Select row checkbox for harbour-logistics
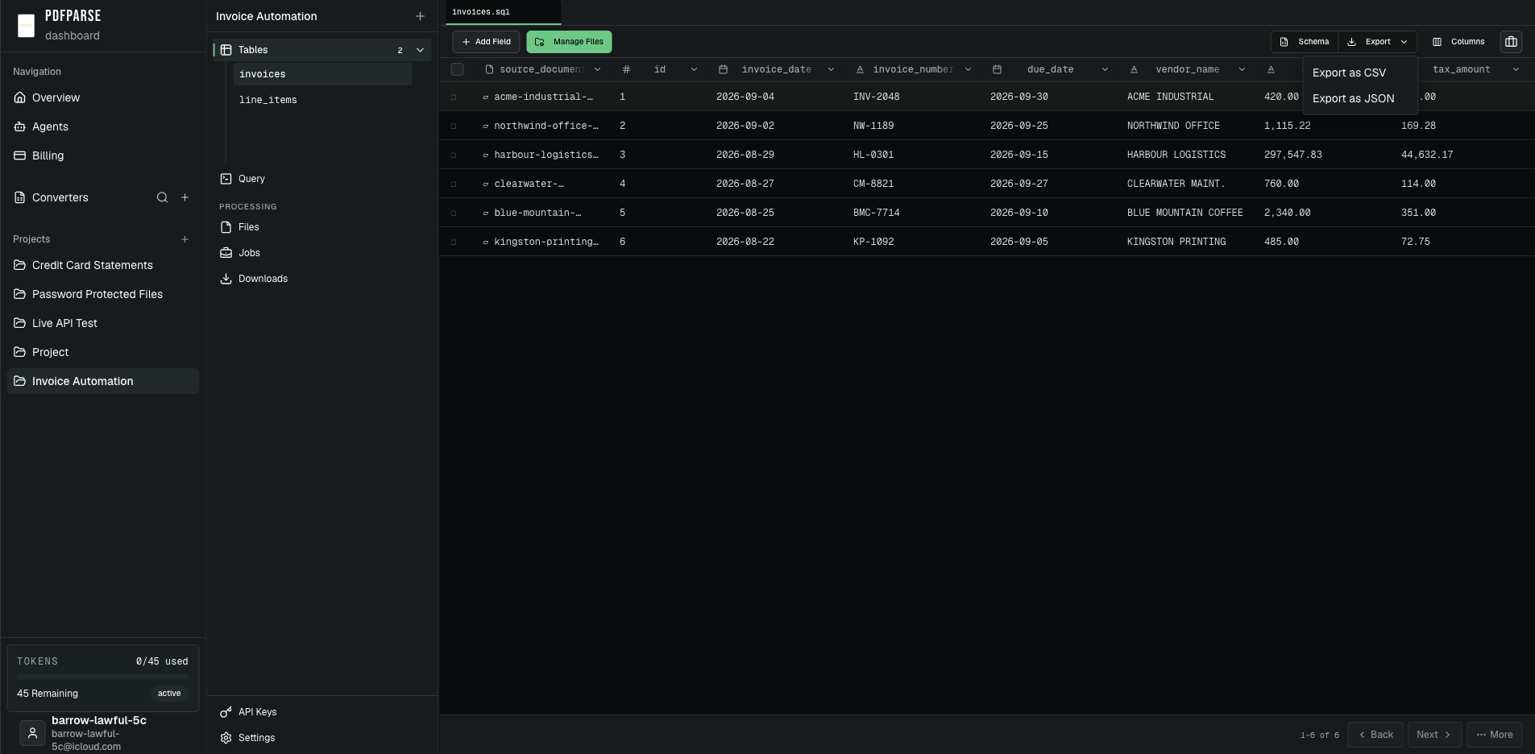This screenshot has height=754, width=1535. (454, 155)
